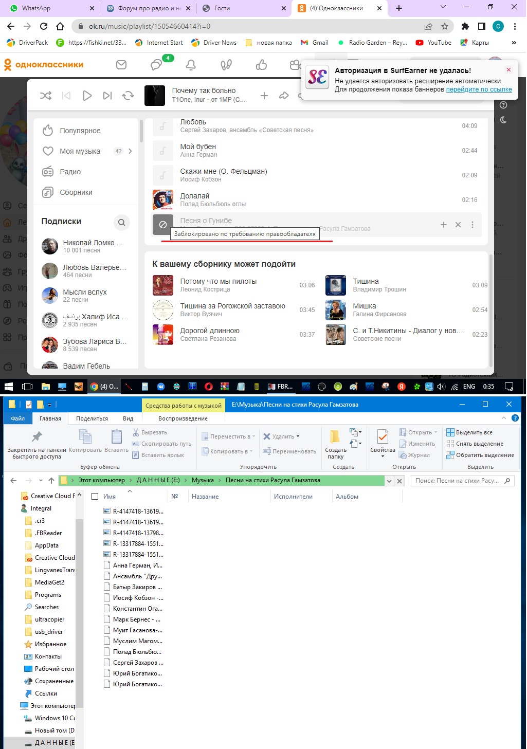Open the volume icon in system tray
This screenshot has width=527, height=749.
pyautogui.click(x=440, y=387)
